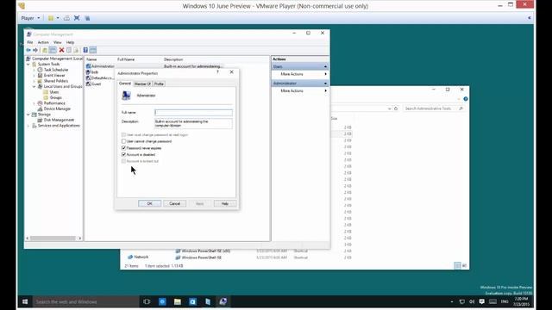Click Cancel in Administrator Properties
Viewport: 552px width, 310px height.
174,203
